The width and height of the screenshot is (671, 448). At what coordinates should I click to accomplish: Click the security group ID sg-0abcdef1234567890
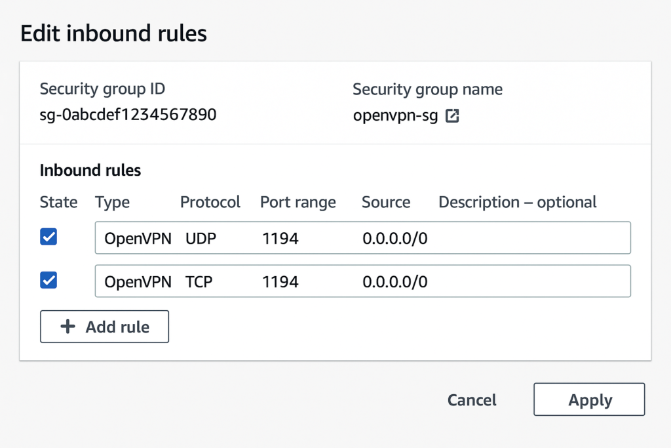tap(128, 114)
